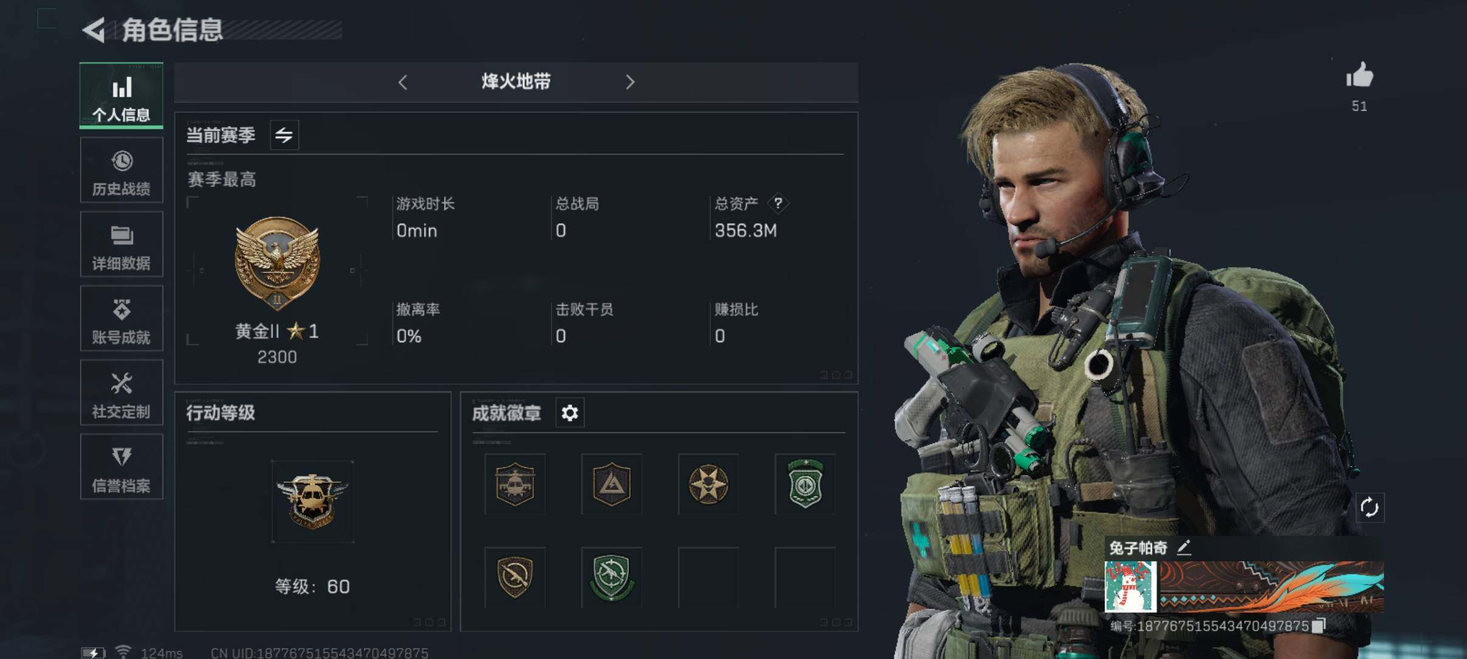The height and width of the screenshot is (659, 1467).
Task: Open the 个人信息 tab
Action: 122,96
